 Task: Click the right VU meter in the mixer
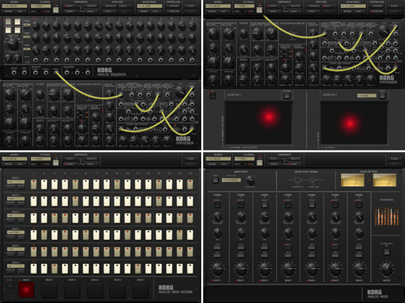384,180
